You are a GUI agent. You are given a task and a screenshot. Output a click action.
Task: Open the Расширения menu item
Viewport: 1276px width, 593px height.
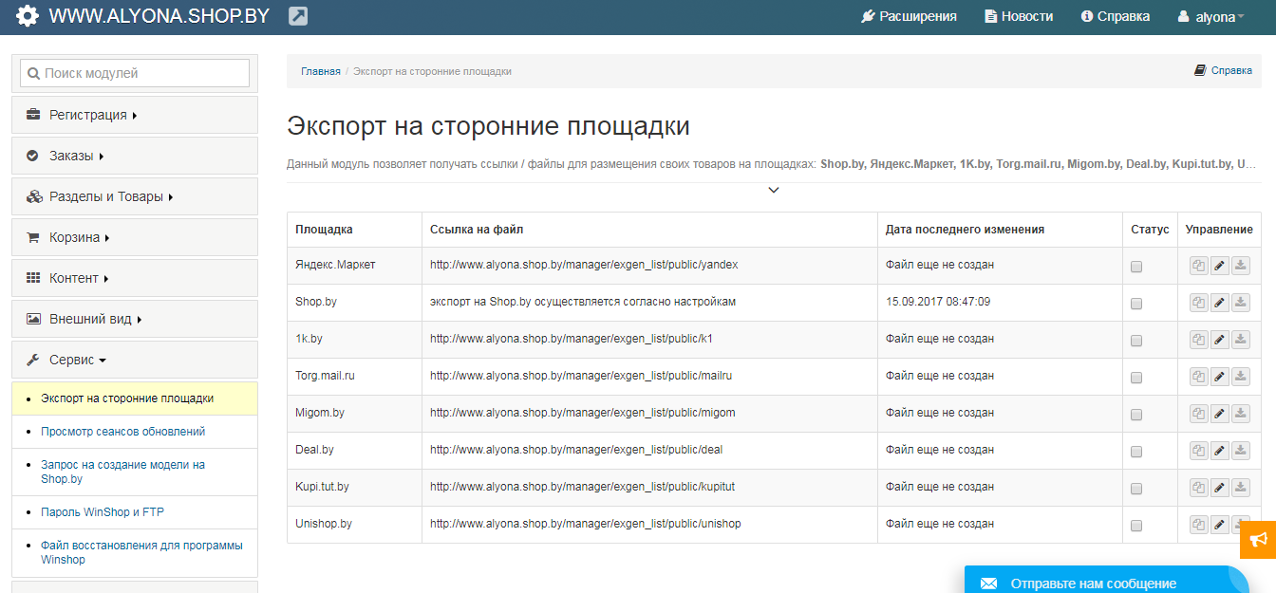click(x=909, y=15)
